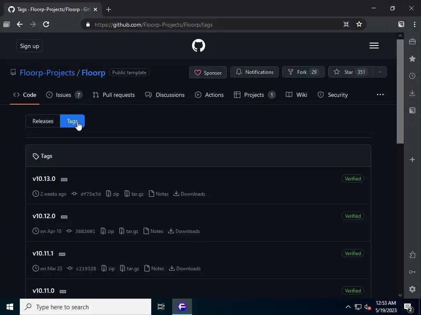Open the Floorp-Projects organization link

(x=47, y=73)
